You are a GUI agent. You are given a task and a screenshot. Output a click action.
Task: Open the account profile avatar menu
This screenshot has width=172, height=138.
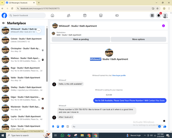click(165, 15)
